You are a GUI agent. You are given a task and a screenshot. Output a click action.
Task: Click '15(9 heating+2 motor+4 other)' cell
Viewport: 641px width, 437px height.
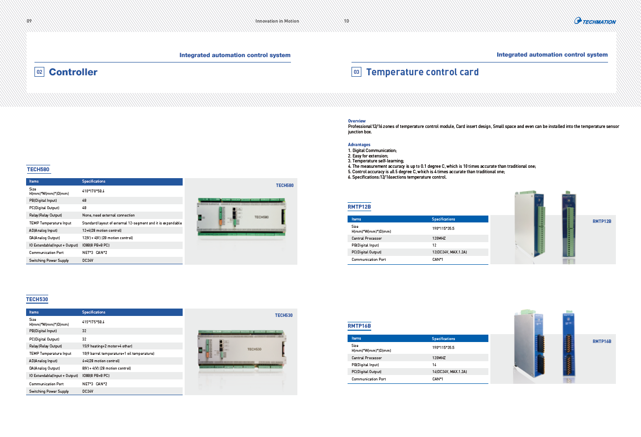pos(107,346)
